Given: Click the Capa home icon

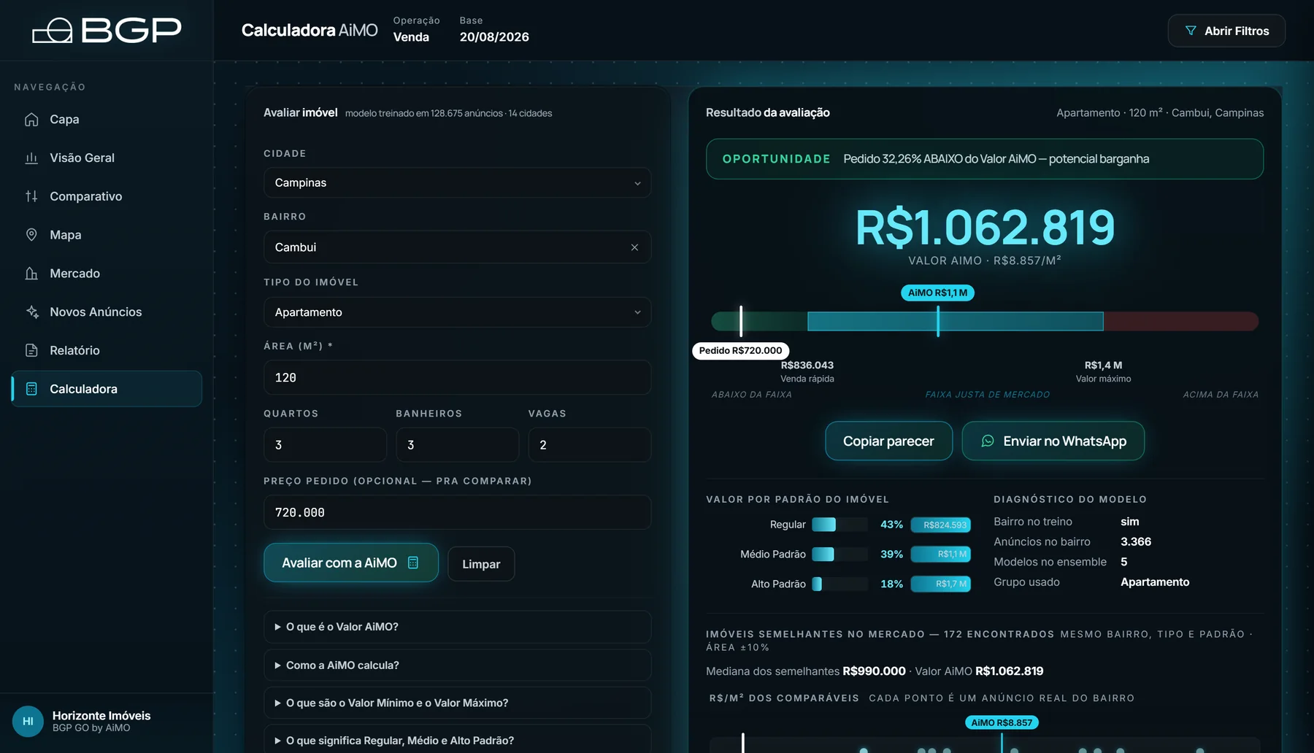Looking at the screenshot, I should tap(31, 119).
